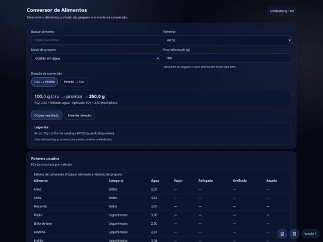The image size is (323, 242).
Task: Click Grão-de-bico row in the table
Action: 161,223
